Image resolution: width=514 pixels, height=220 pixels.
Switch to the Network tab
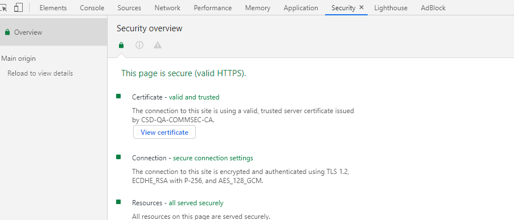[167, 8]
